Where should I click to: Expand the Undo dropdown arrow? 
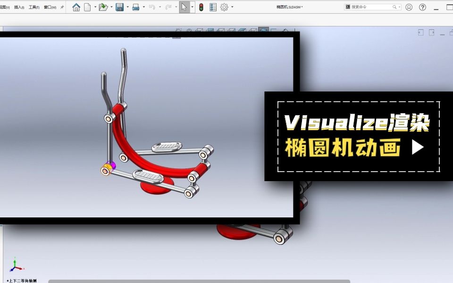(x=159, y=7)
